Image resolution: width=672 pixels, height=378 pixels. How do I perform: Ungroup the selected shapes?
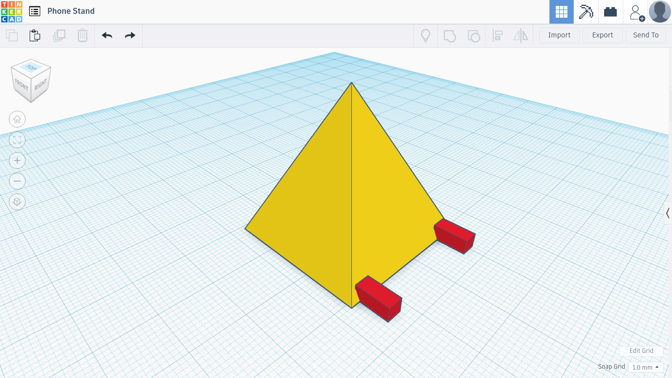(x=474, y=35)
